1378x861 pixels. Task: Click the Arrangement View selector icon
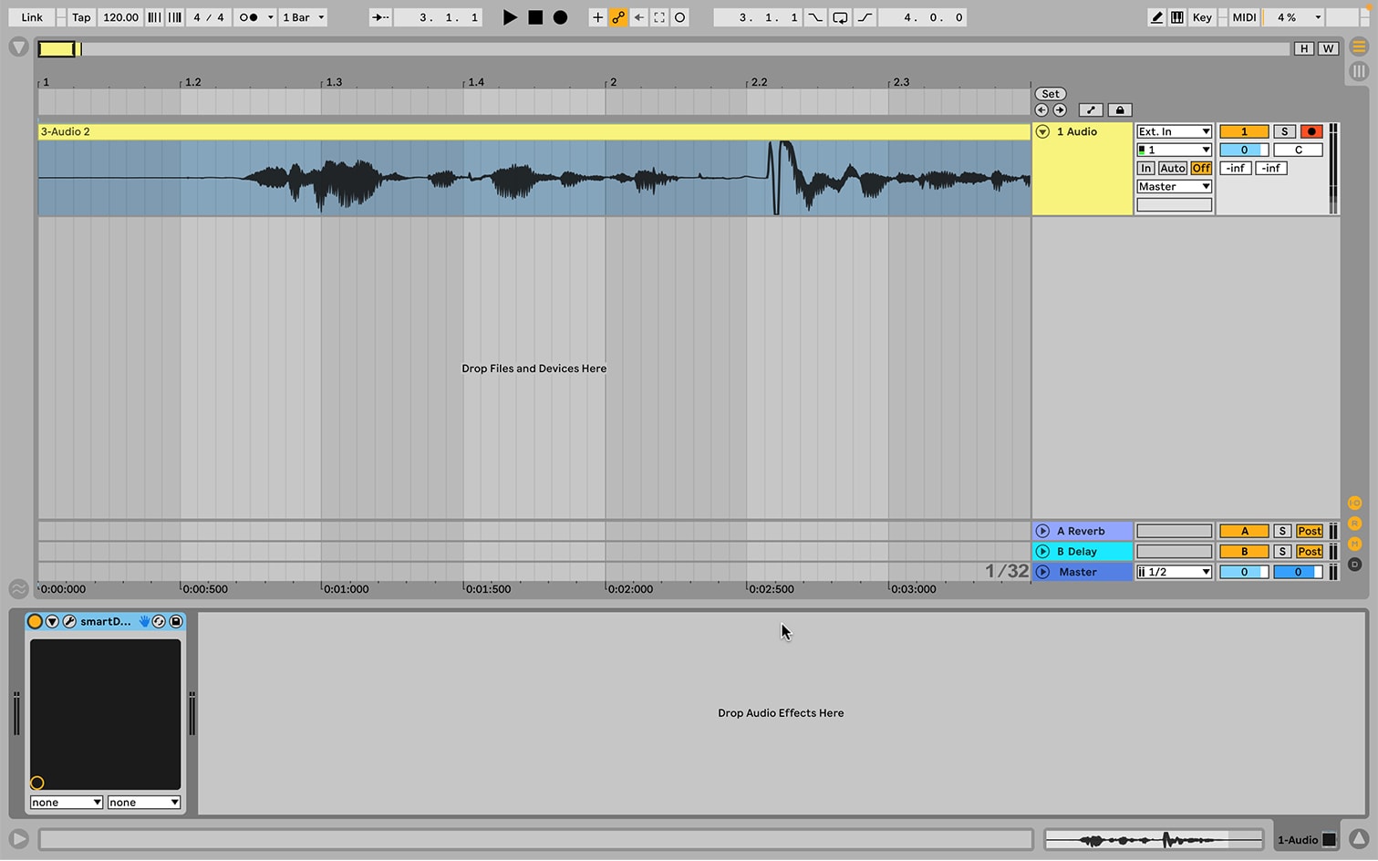1359,47
